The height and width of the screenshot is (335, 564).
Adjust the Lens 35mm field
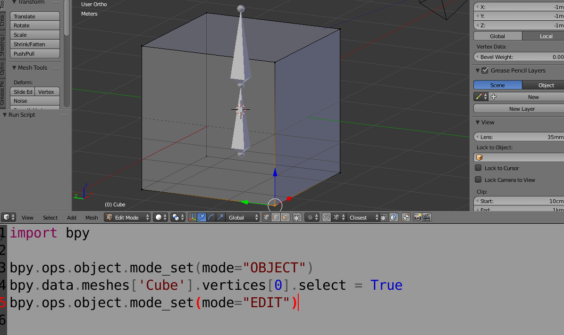[x=519, y=137]
